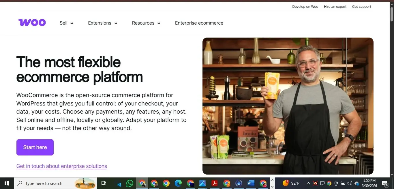
Task: Click Get support in the top bar
Action: (x=361, y=6)
